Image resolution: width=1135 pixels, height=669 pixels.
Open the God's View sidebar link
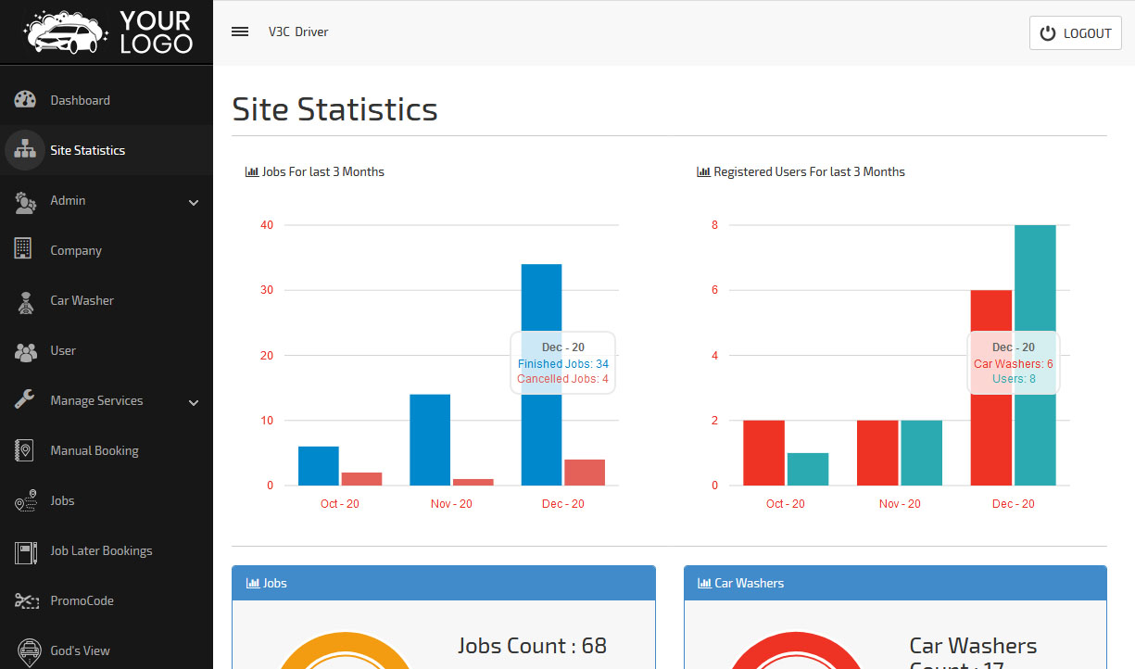click(x=107, y=650)
